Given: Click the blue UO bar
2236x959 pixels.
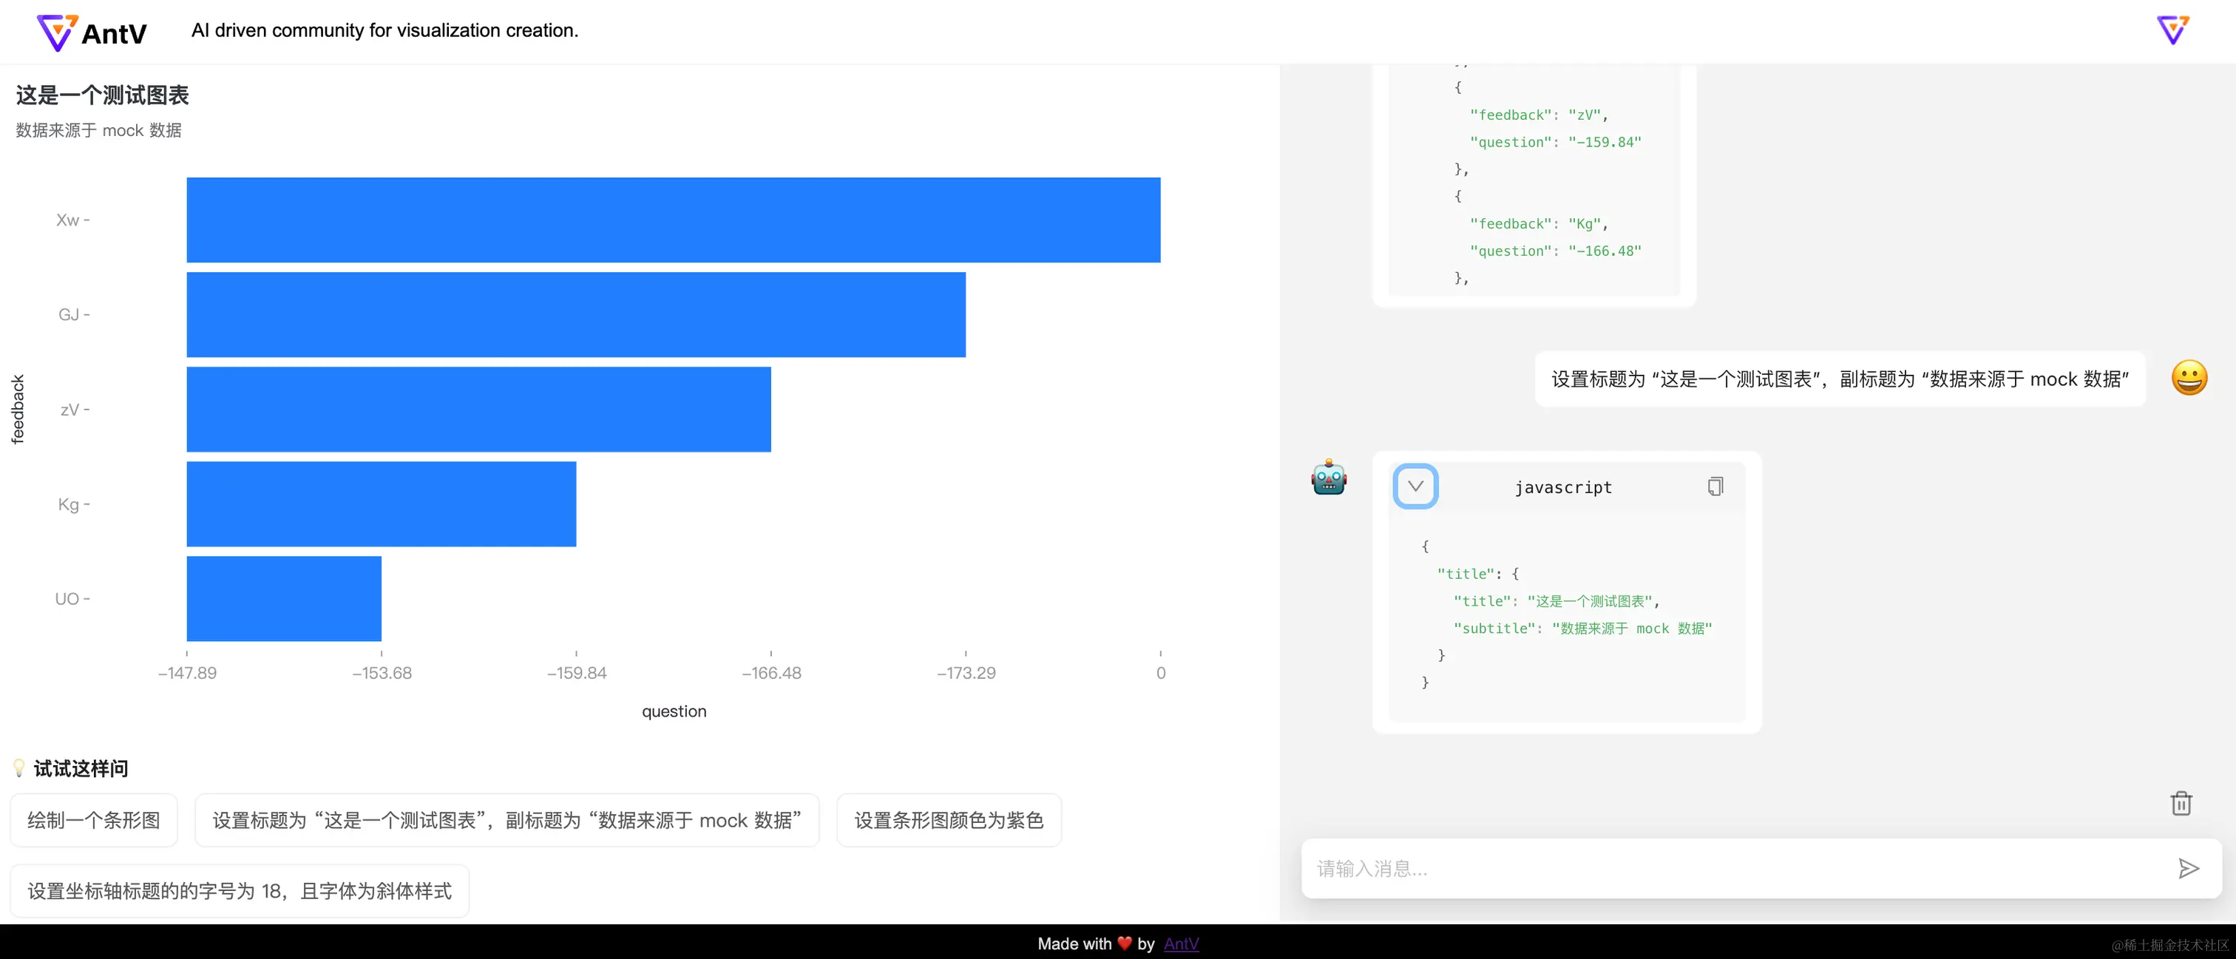Looking at the screenshot, I should pyautogui.click(x=284, y=599).
